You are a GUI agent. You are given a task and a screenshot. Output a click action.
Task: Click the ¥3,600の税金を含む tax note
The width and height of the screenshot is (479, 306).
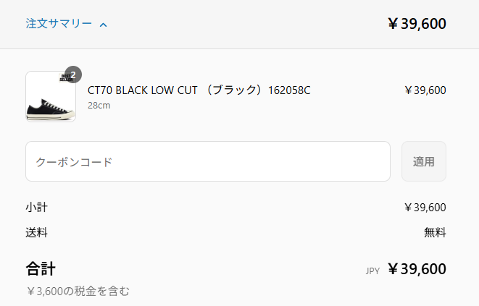78,292
